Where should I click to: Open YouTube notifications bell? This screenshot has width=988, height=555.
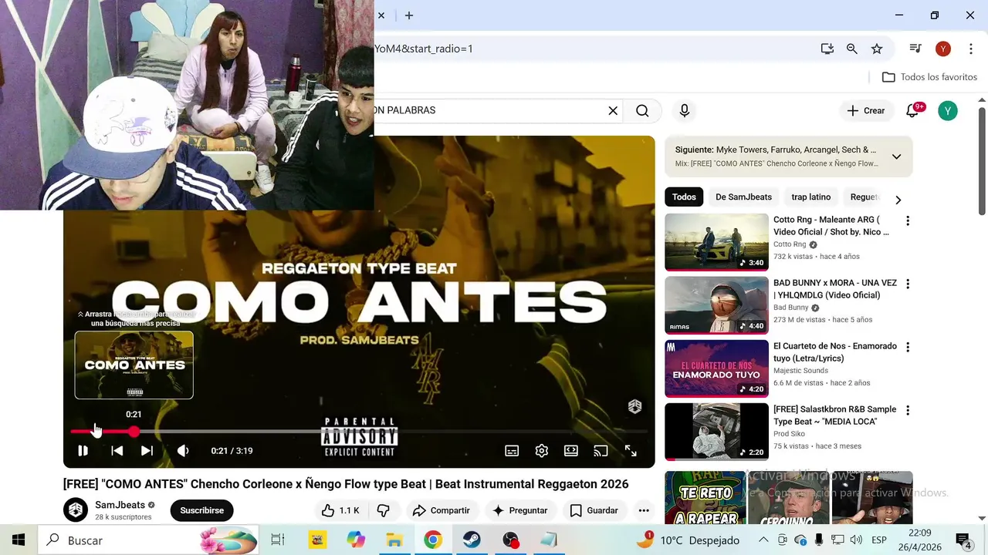[912, 111]
